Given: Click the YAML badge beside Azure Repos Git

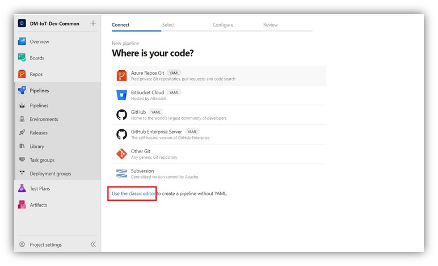Looking at the screenshot, I should click(174, 73).
